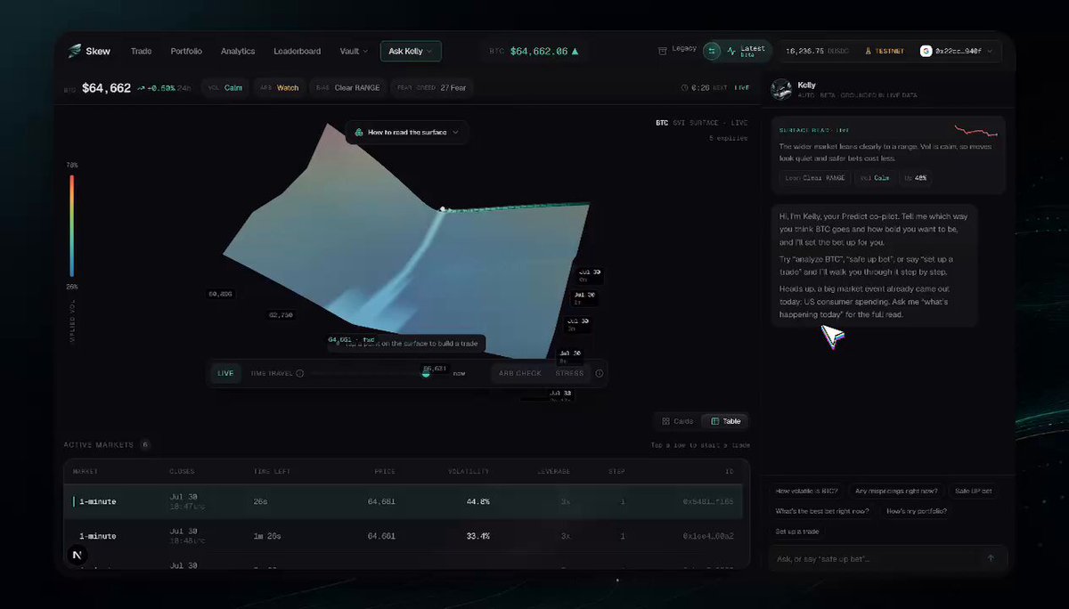This screenshot has height=609, width=1069.
Task: Click 'What's the best bet right now?' chip
Action: [823, 511]
